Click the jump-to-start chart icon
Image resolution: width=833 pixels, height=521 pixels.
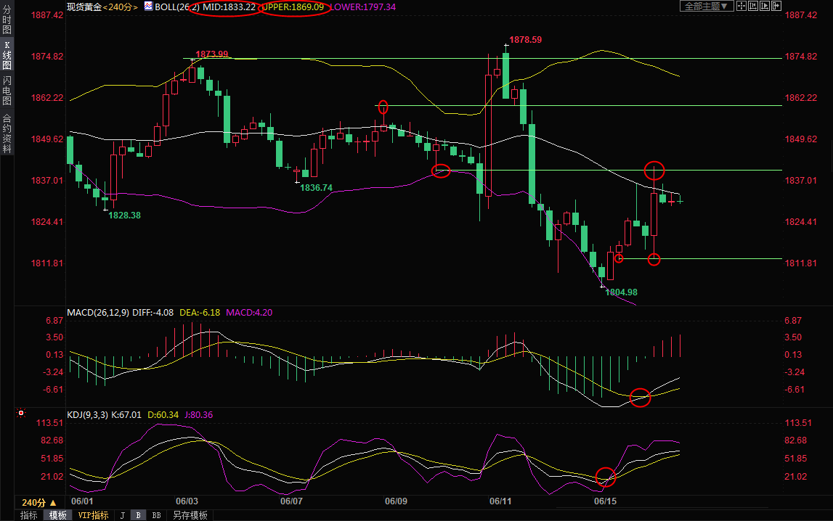754,7
